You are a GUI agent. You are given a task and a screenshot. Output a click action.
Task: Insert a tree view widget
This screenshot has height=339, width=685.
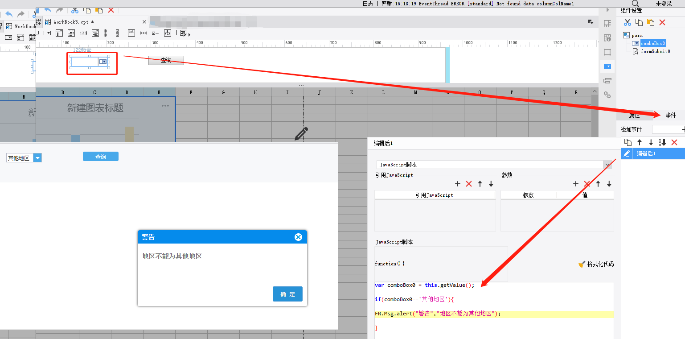click(168, 33)
